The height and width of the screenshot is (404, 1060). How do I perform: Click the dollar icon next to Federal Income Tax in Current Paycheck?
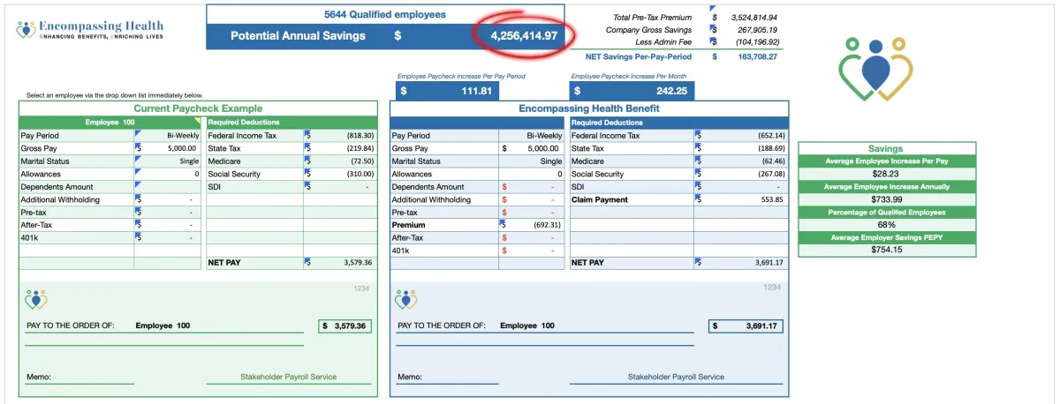[307, 135]
